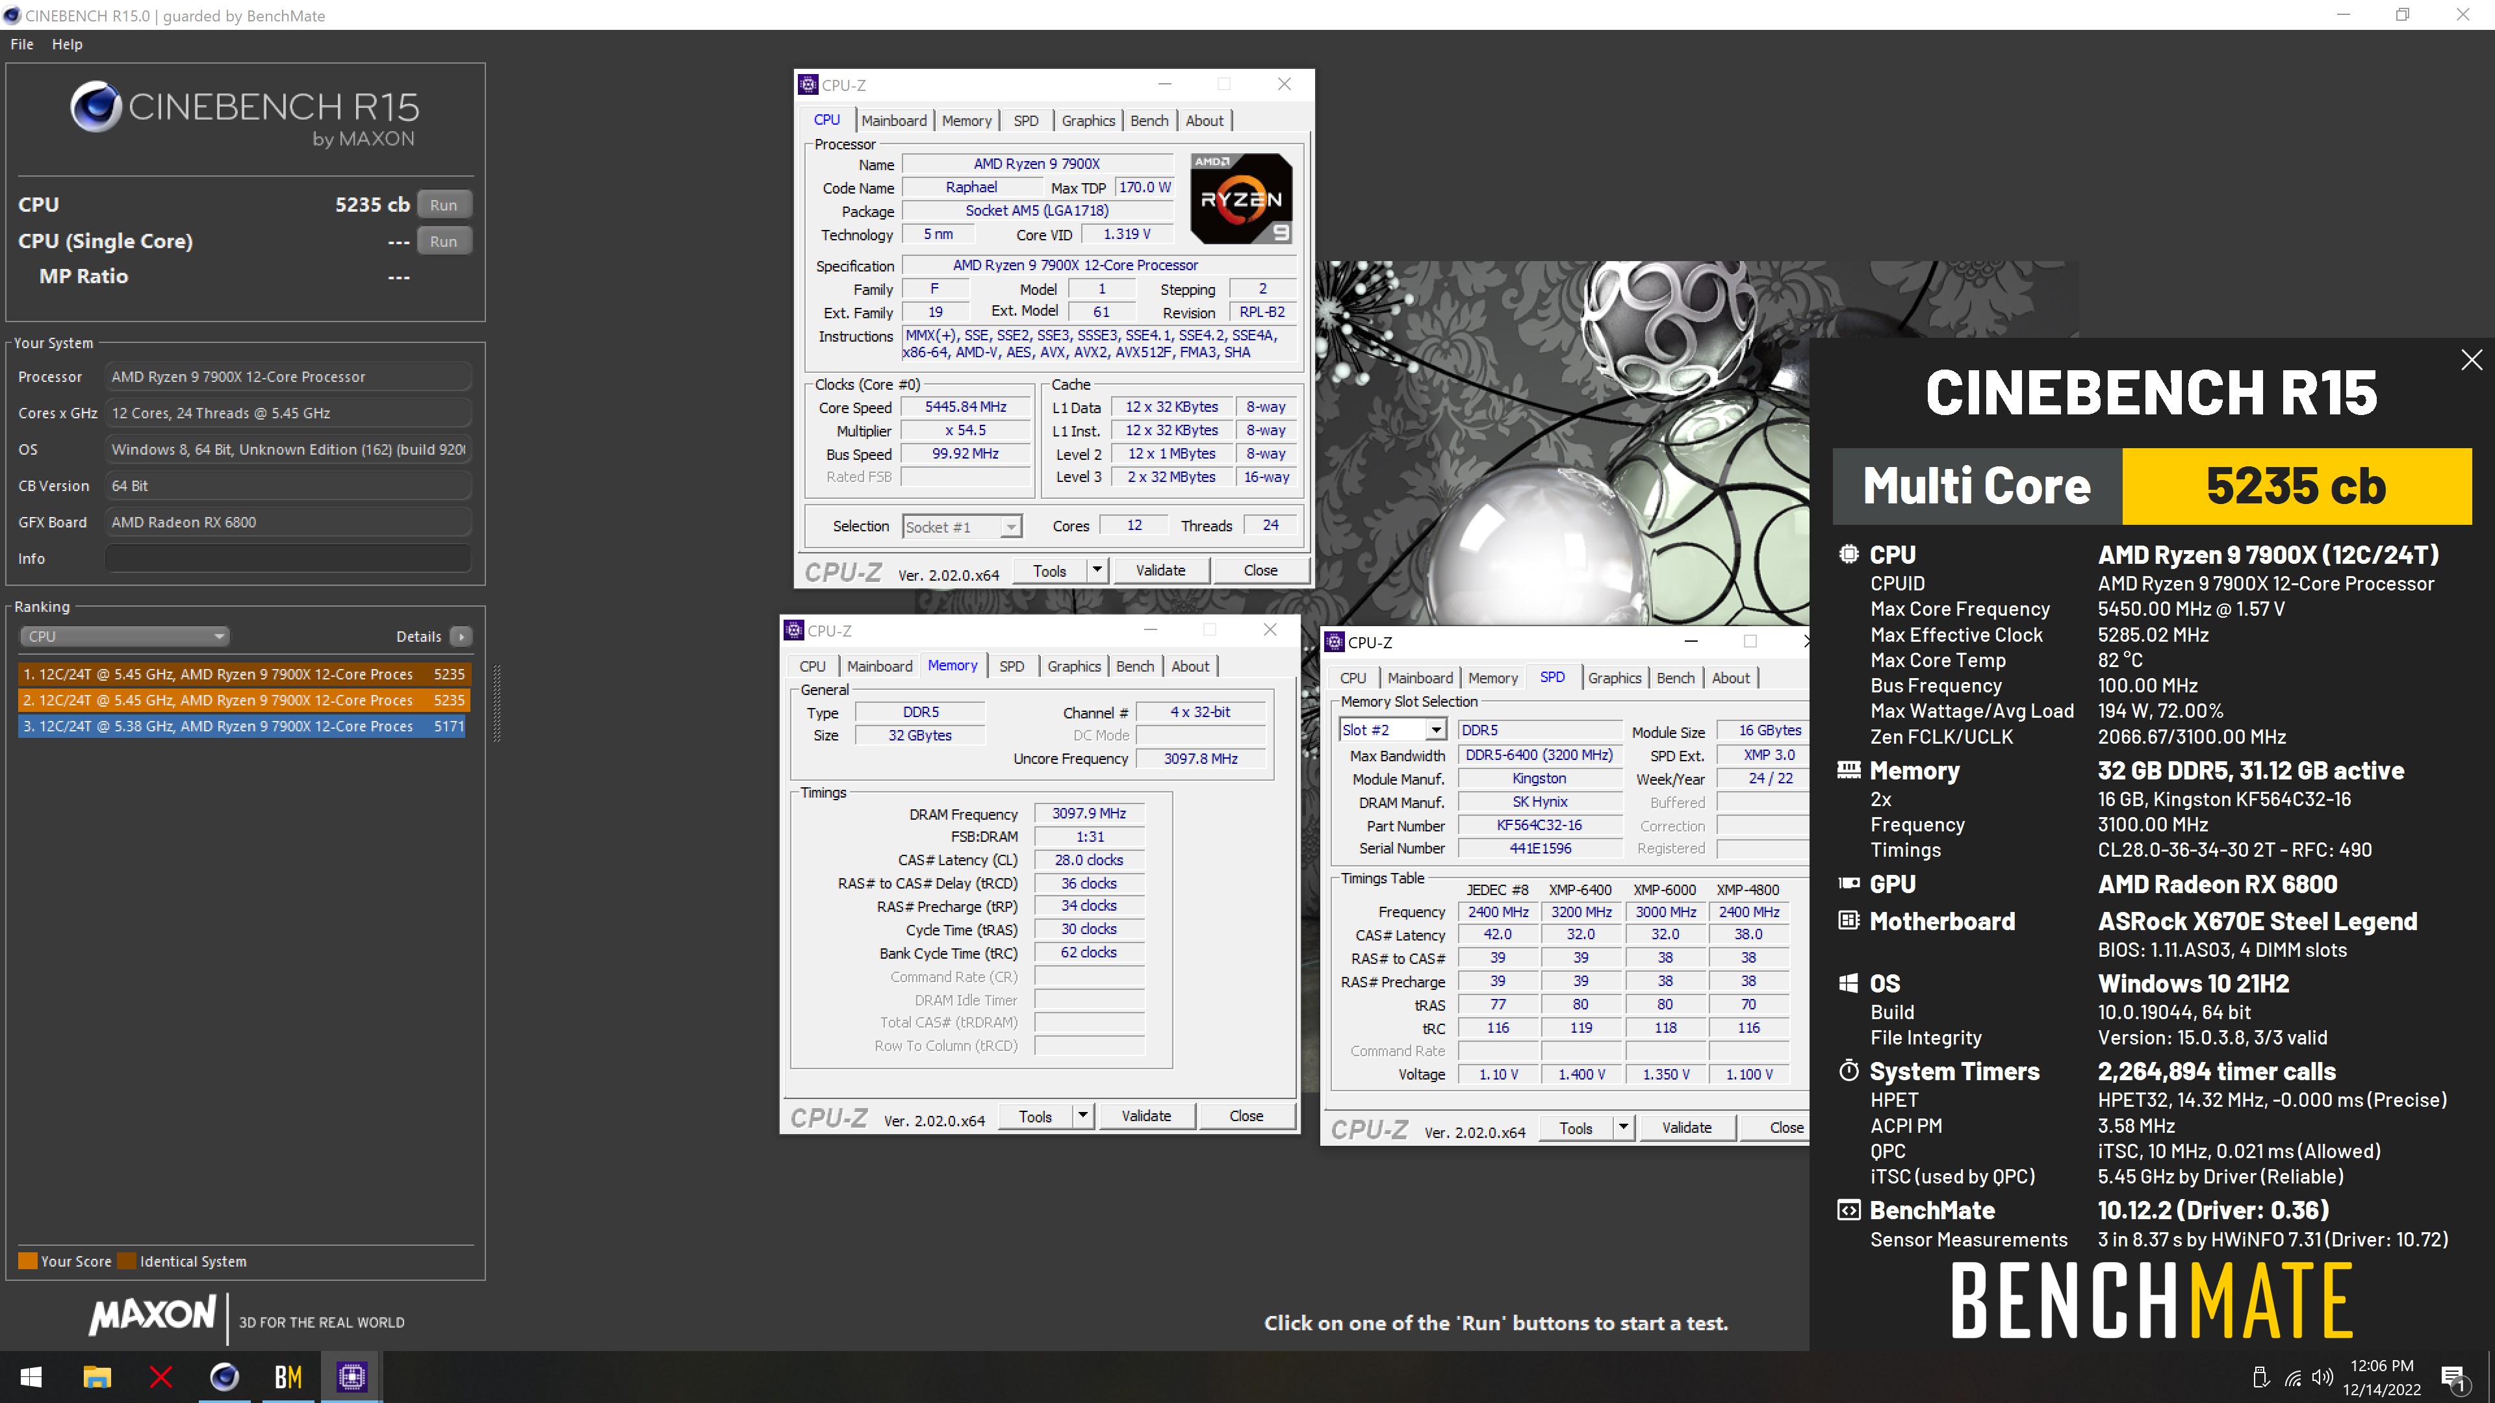The image size is (2495, 1403).
Task: Click the CPU-Z title icon in Memory window
Action: point(794,630)
